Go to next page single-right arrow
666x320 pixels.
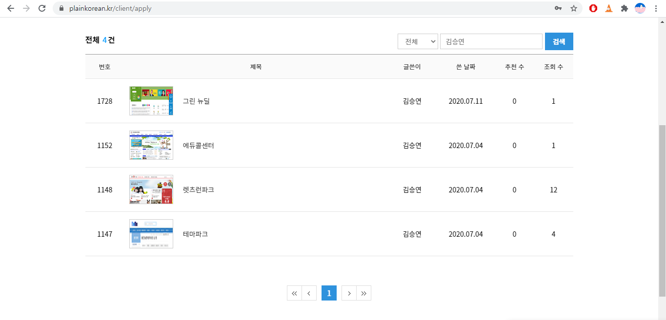point(349,293)
